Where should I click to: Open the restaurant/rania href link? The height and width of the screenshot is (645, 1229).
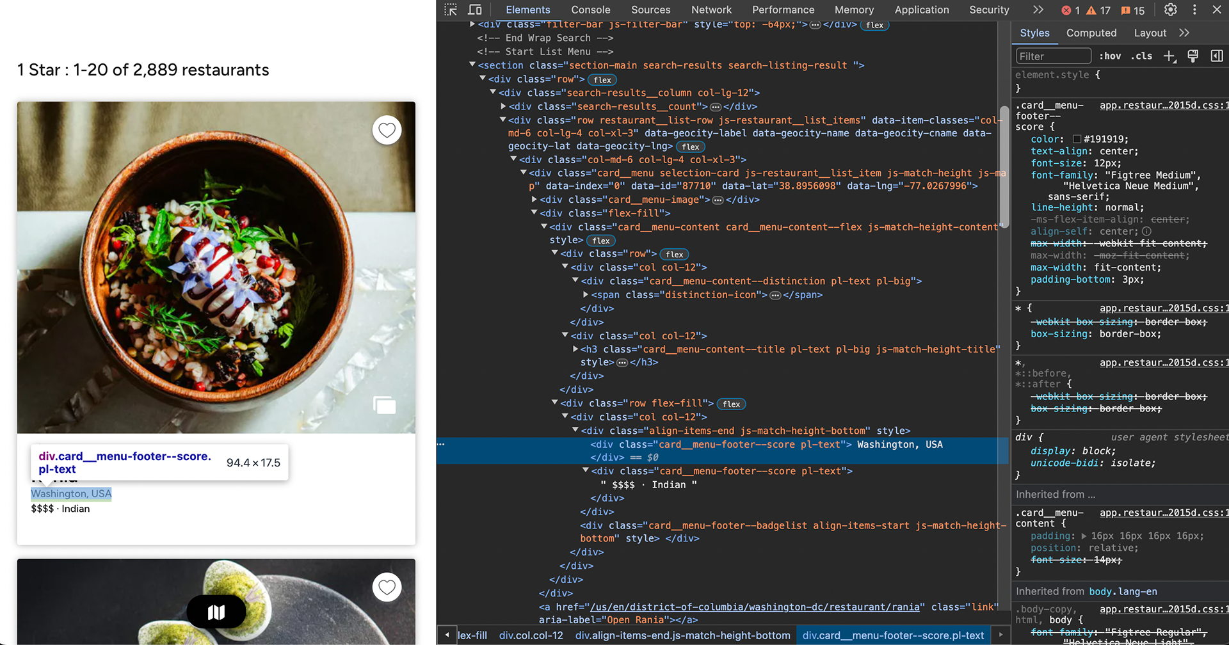(x=756, y=607)
